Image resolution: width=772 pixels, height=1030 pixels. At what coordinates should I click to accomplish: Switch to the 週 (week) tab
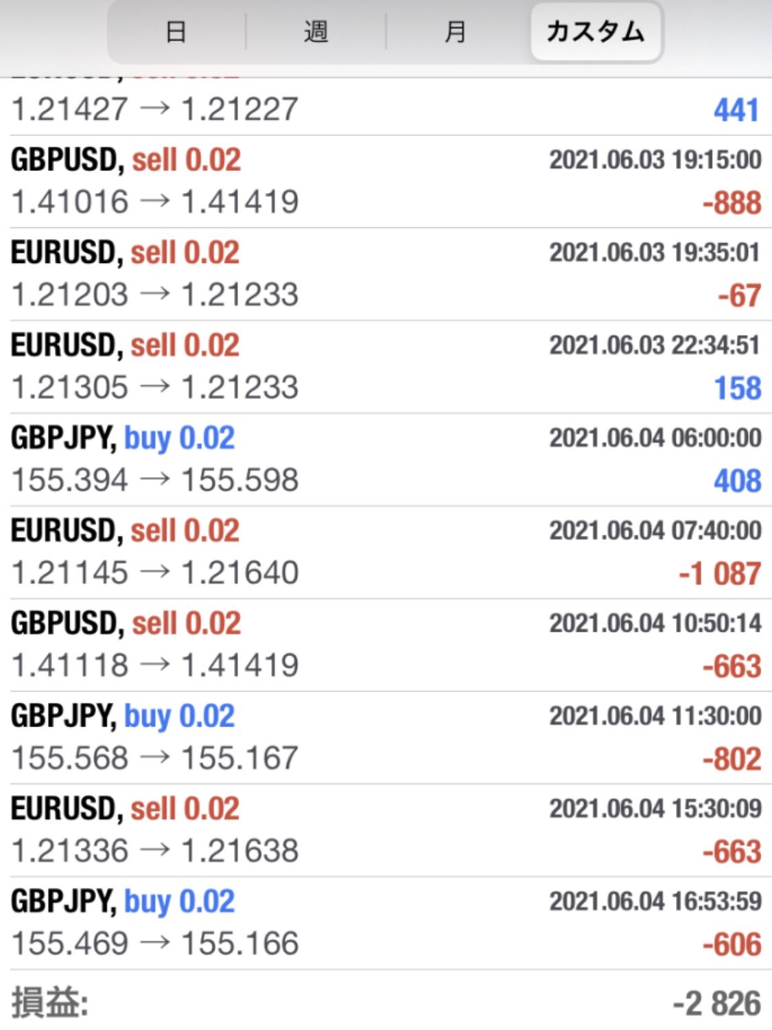[x=316, y=32]
